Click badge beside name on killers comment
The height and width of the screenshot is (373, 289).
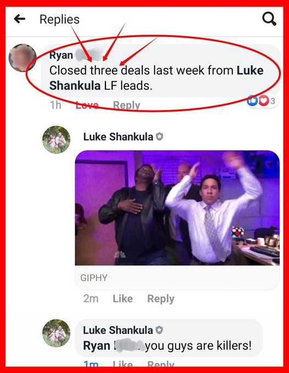click(159, 330)
